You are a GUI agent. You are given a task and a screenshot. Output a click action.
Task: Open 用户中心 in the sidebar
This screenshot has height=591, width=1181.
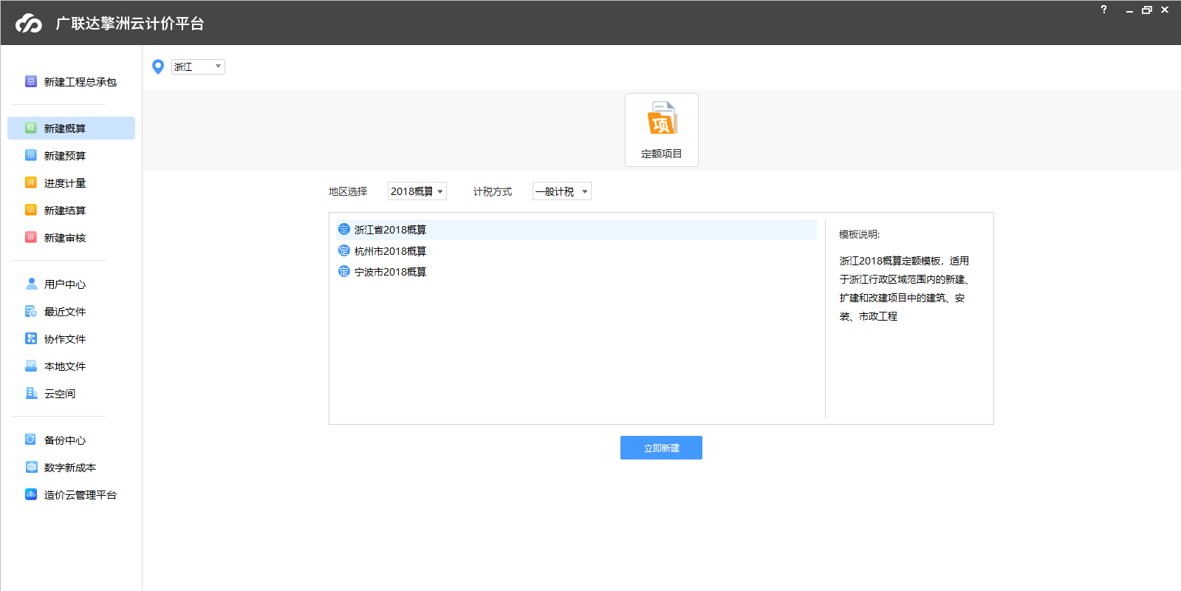[x=64, y=284]
